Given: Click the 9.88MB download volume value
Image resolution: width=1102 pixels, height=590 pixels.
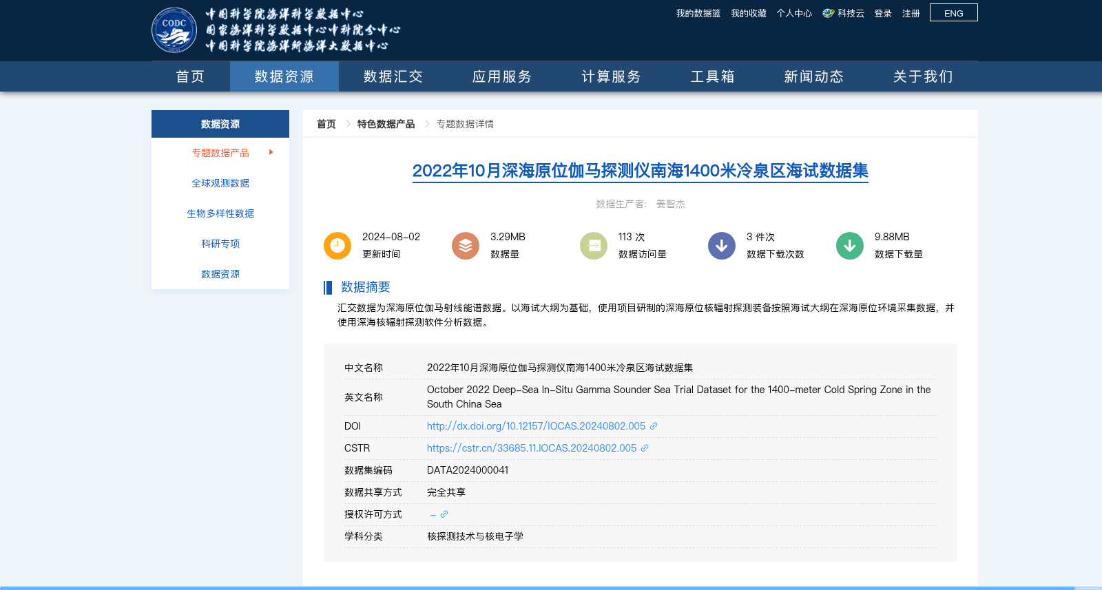Looking at the screenshot, I should point(892,237).
